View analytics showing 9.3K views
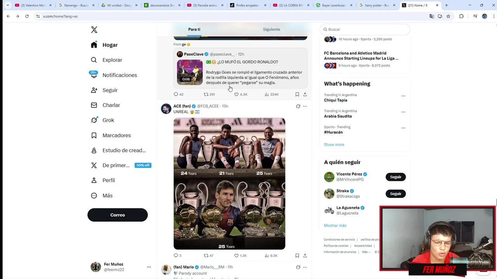The width and height of the screenshot is (497, 279). click(271, 255)
